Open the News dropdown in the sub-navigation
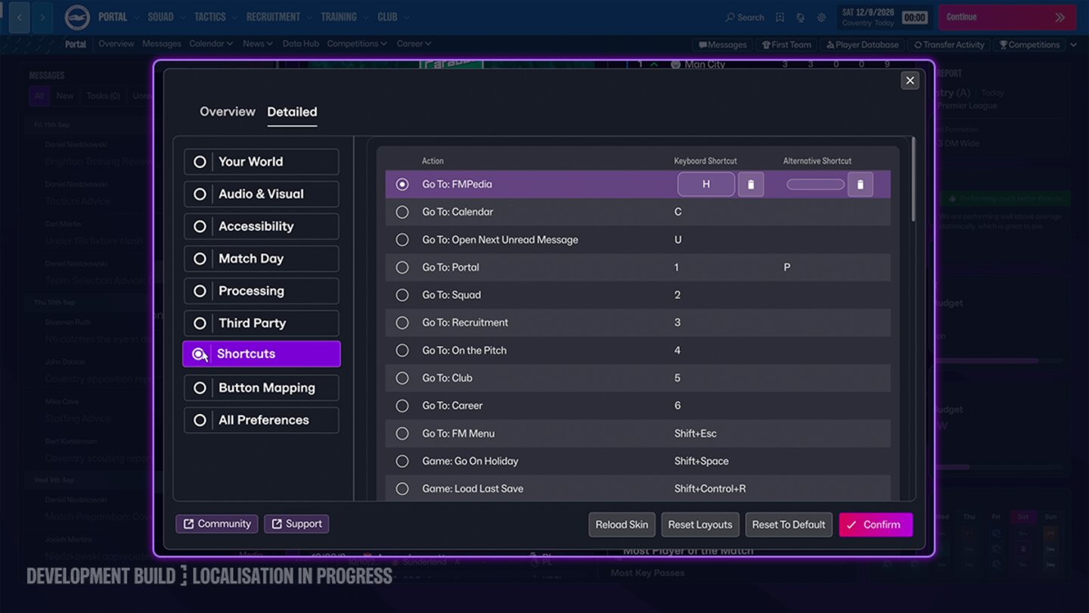Viewport: 1089px width, 613px height. (x=258, y=44)
